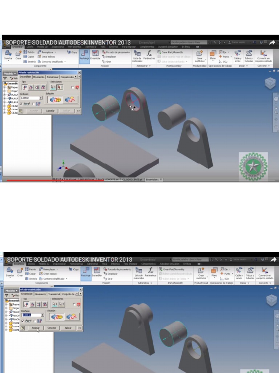Click Restringir tool in upper frame ribbon
Screen dimensions: 279x373
click(84, 56)
